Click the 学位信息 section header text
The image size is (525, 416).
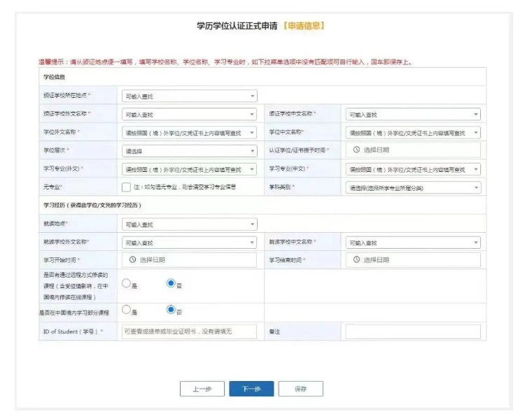coord(54,77)
